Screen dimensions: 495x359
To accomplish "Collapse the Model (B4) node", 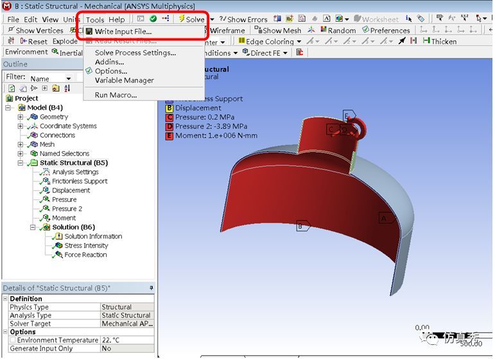I will (8, 108).
